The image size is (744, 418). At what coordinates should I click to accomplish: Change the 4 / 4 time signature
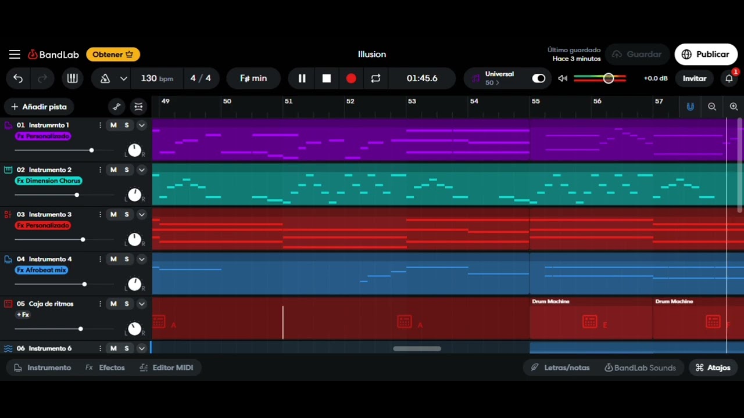(201, 78)
